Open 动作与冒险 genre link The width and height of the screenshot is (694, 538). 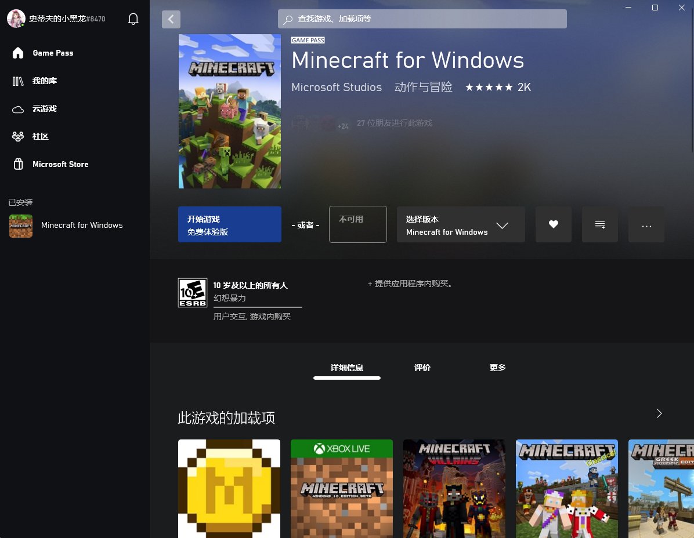[x=423, y=87]
